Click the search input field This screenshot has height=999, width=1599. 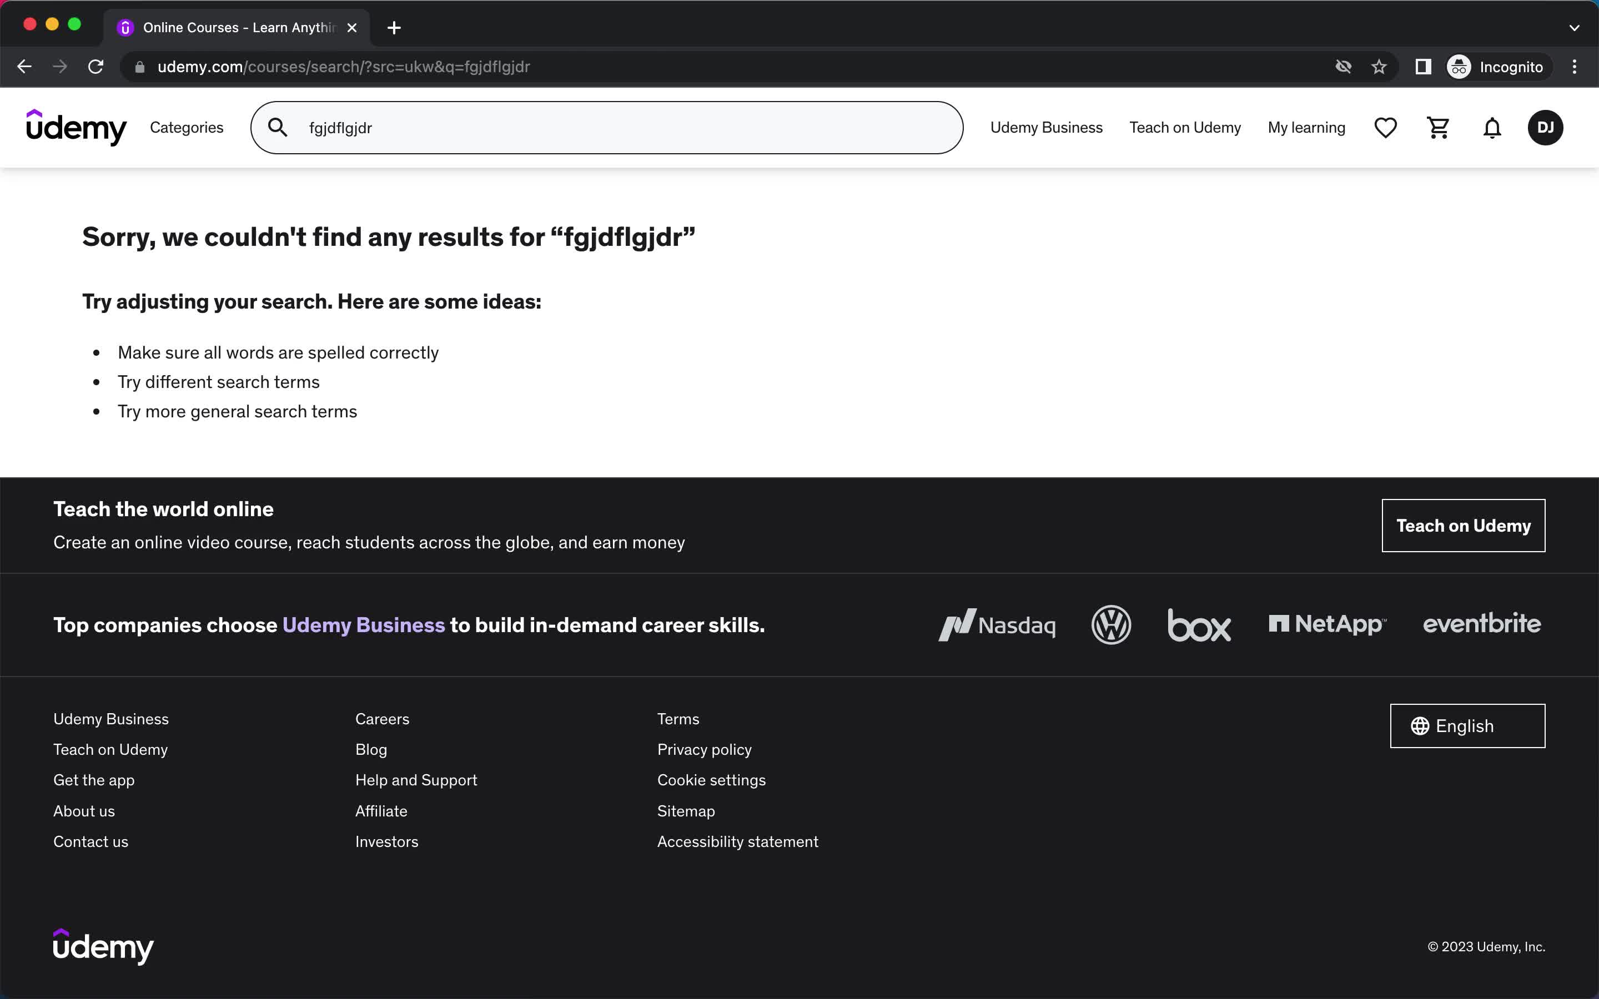point(607,128)
